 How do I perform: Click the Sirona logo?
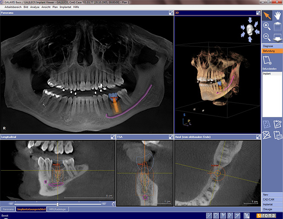(267, 215)
